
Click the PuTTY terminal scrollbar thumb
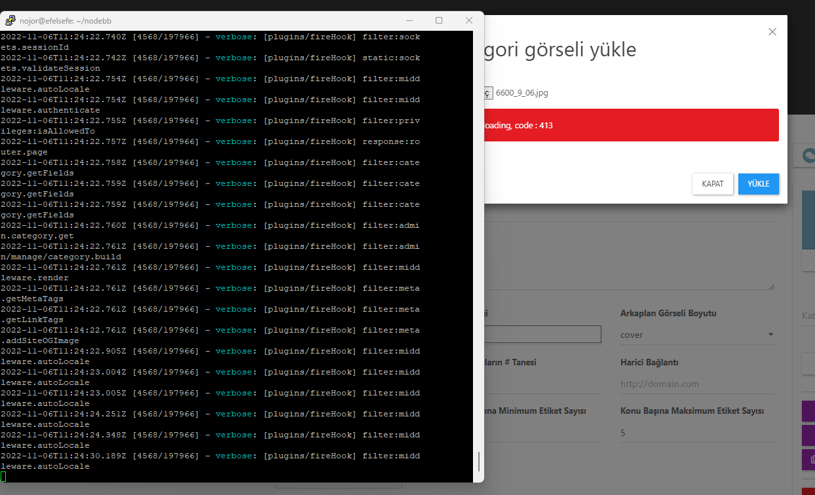479,461
